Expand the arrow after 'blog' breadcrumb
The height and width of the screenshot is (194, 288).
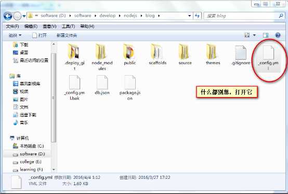[x=159, y=16]
